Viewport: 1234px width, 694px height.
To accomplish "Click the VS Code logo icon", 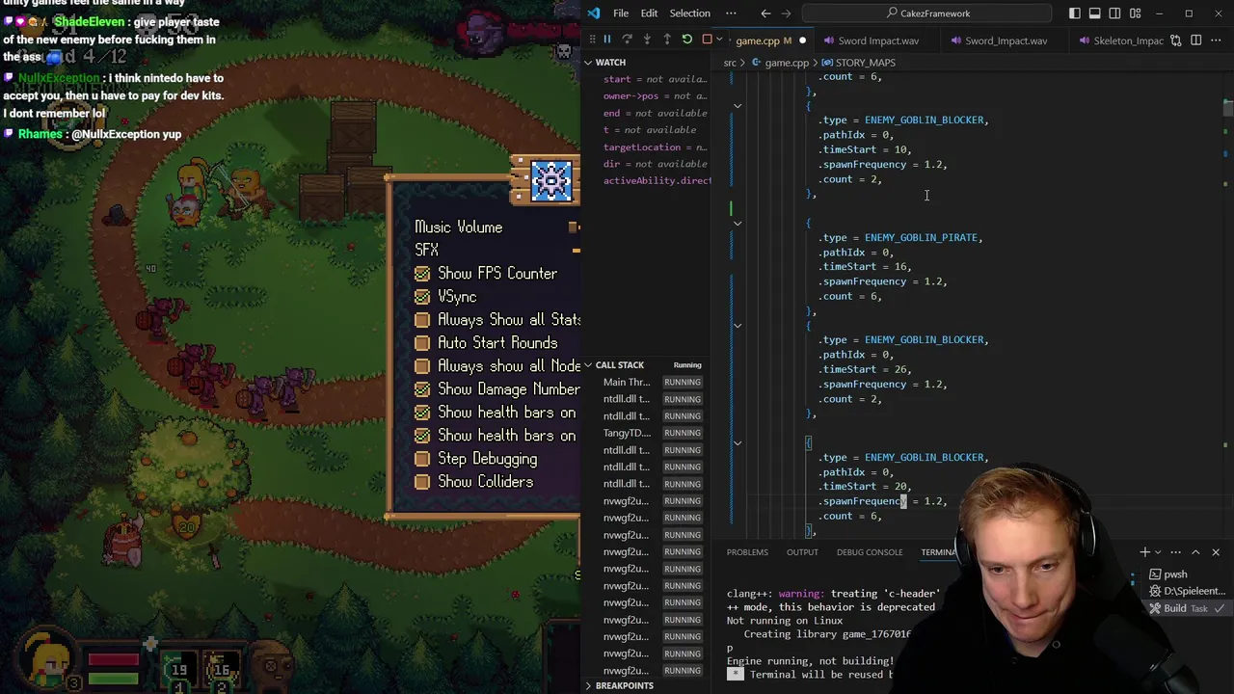I will [593, 13].
